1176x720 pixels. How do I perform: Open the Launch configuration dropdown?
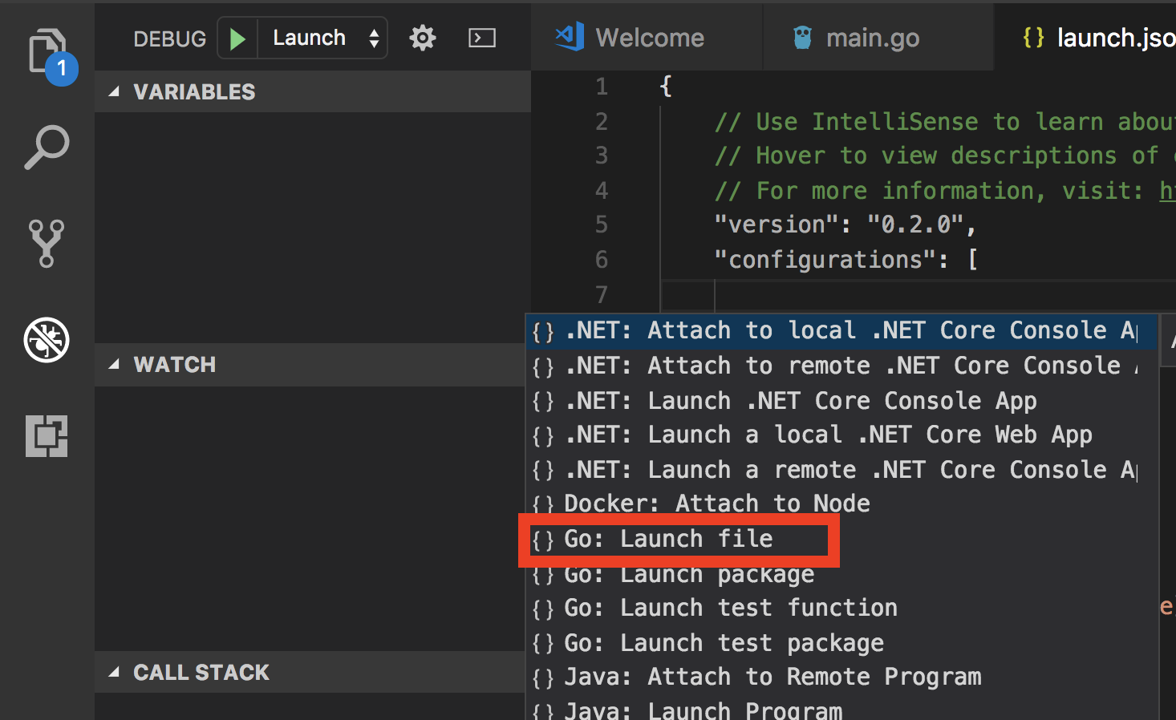(x=323, y=38)
